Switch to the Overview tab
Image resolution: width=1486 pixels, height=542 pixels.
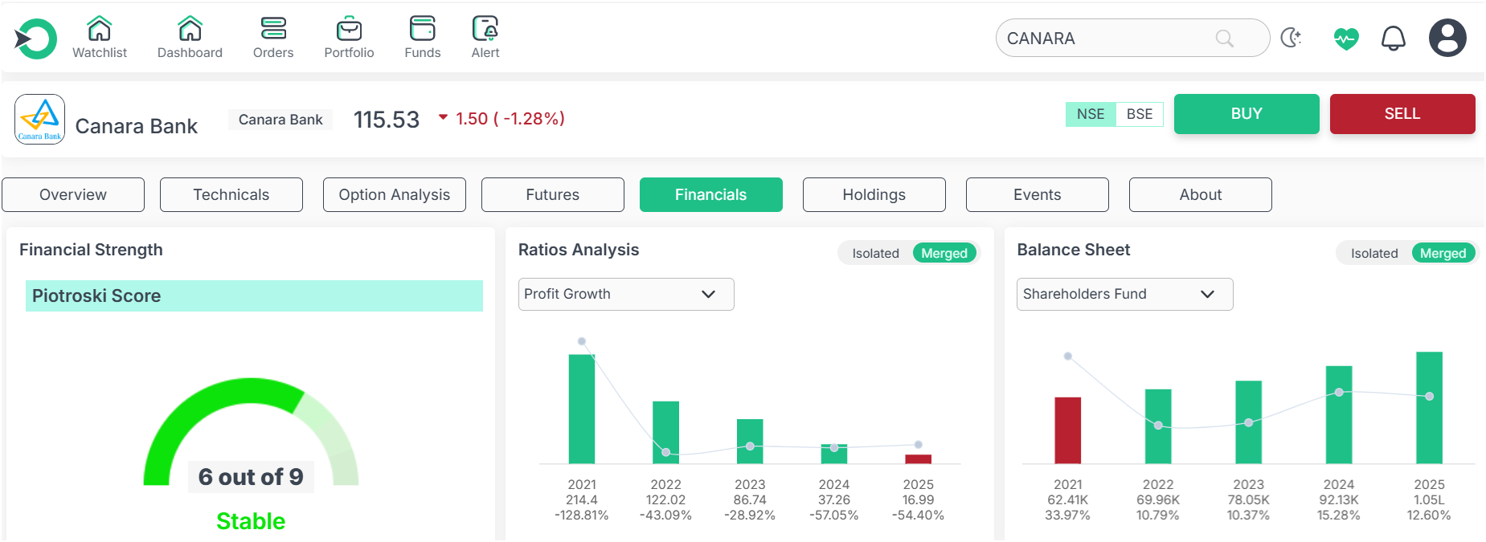pyautogui.click(x=73, y=195)
